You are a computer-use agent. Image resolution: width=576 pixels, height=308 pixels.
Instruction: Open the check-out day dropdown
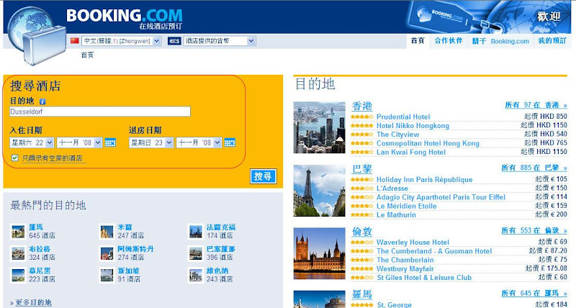coord(151,142)
